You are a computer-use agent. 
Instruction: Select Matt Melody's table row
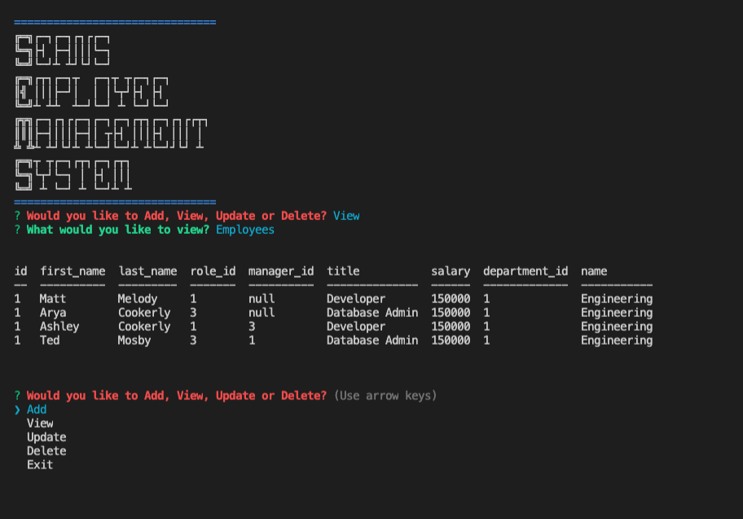[326, 298]
